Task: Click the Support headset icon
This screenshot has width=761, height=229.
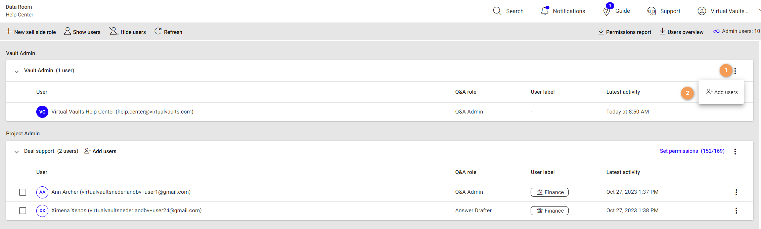Action: point(652,11)
